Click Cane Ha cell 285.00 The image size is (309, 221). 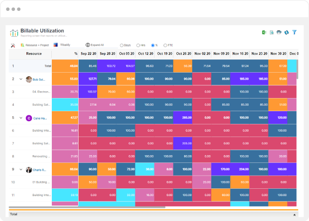pyautogui.click(x=183, y=118)
